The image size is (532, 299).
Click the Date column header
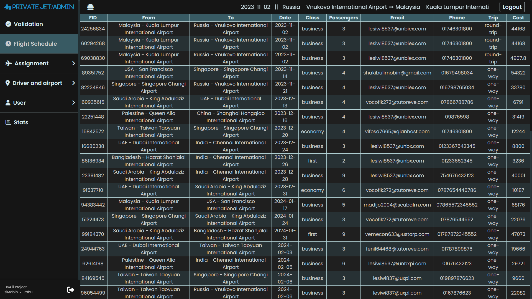click(x=285, y=18)
